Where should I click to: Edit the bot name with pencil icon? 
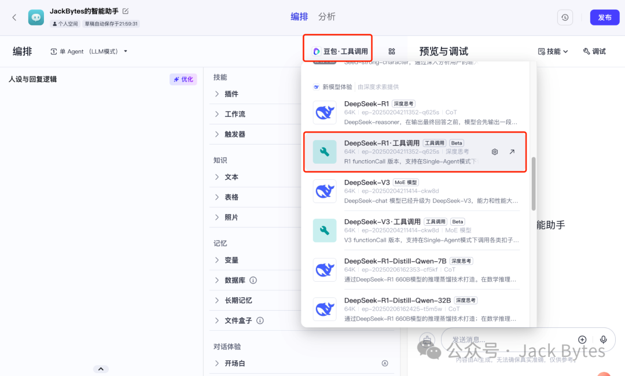(x=126, y=11)
